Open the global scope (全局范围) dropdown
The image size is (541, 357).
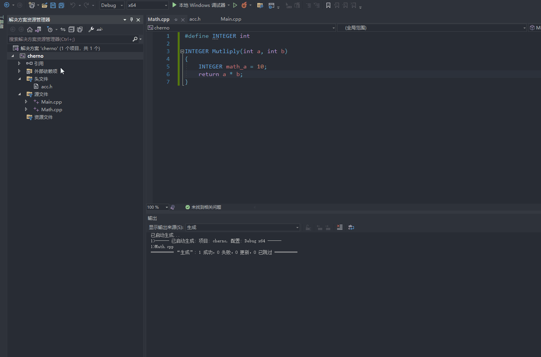click(432, 28)
